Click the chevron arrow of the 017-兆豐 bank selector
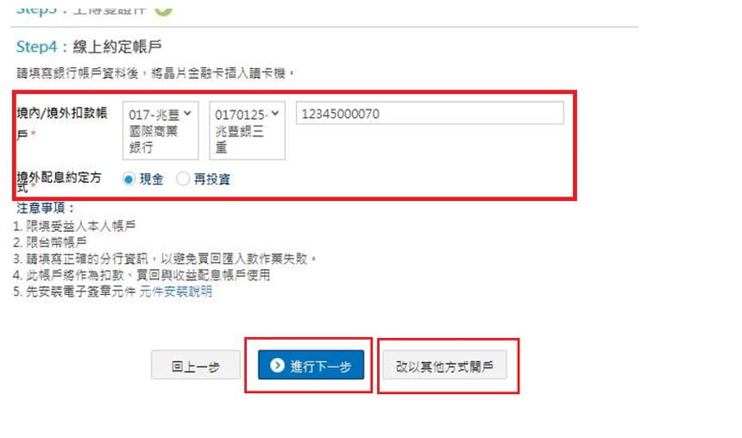 click(x=187, y=113)
